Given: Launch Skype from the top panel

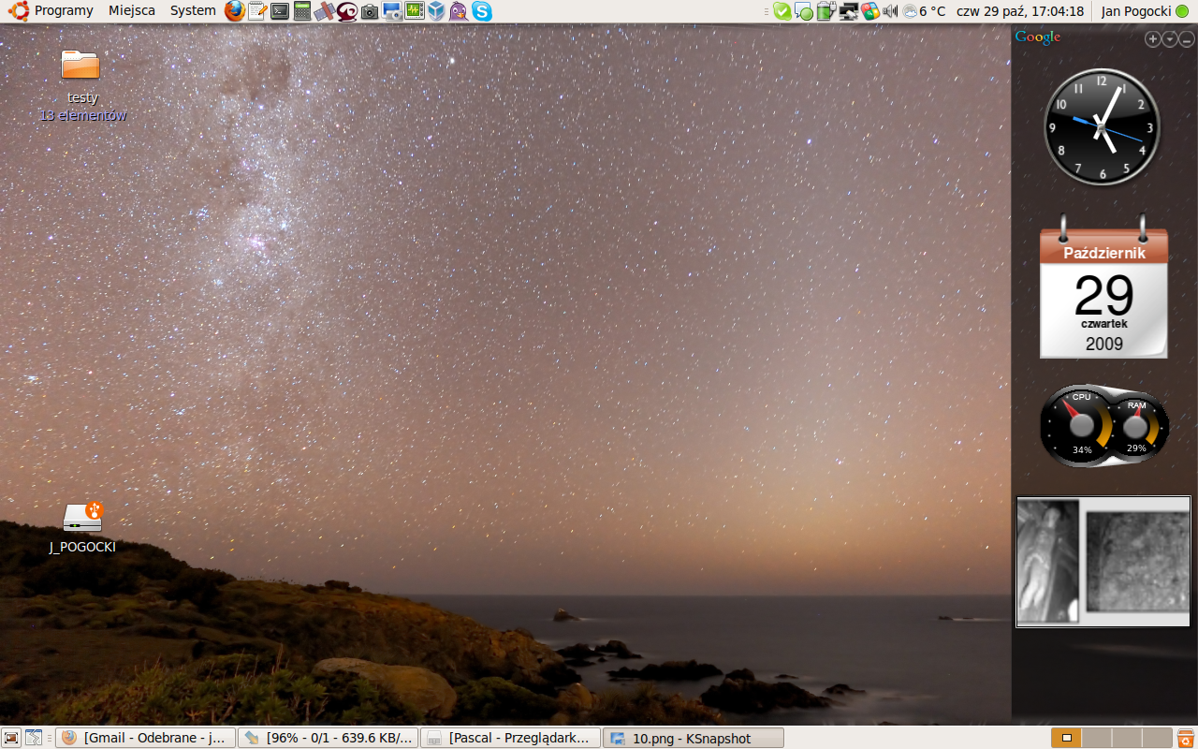Looking at the screenshot, I should pos(482,11).
